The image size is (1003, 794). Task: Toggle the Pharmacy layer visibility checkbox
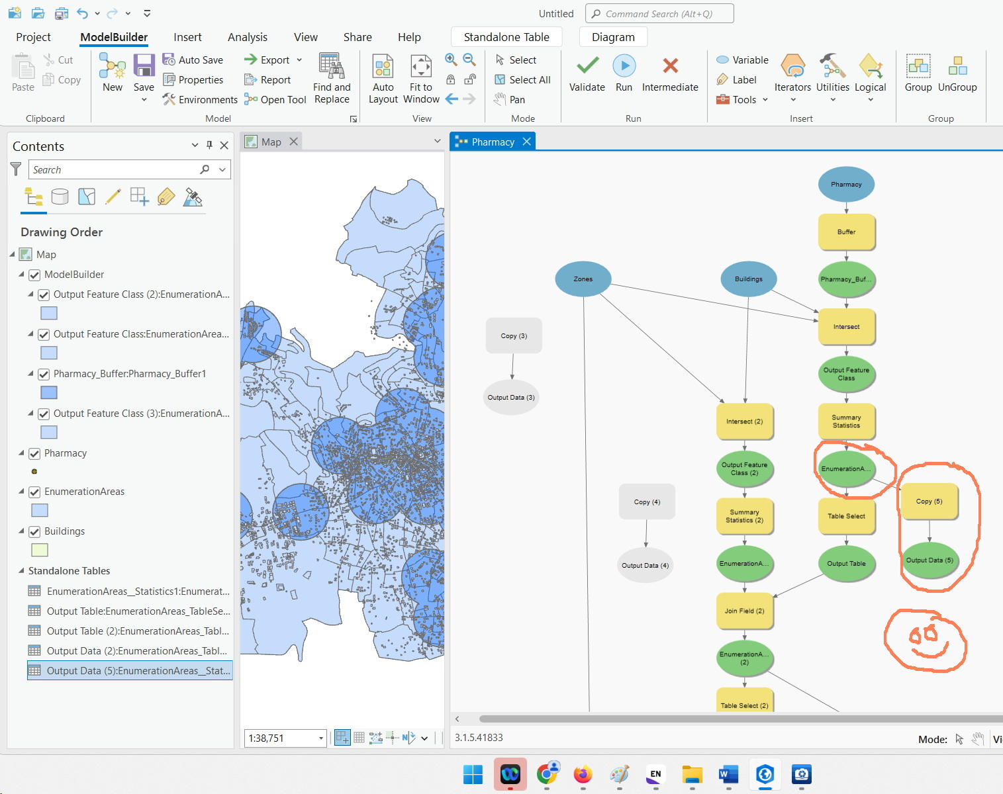click(34, 453)
